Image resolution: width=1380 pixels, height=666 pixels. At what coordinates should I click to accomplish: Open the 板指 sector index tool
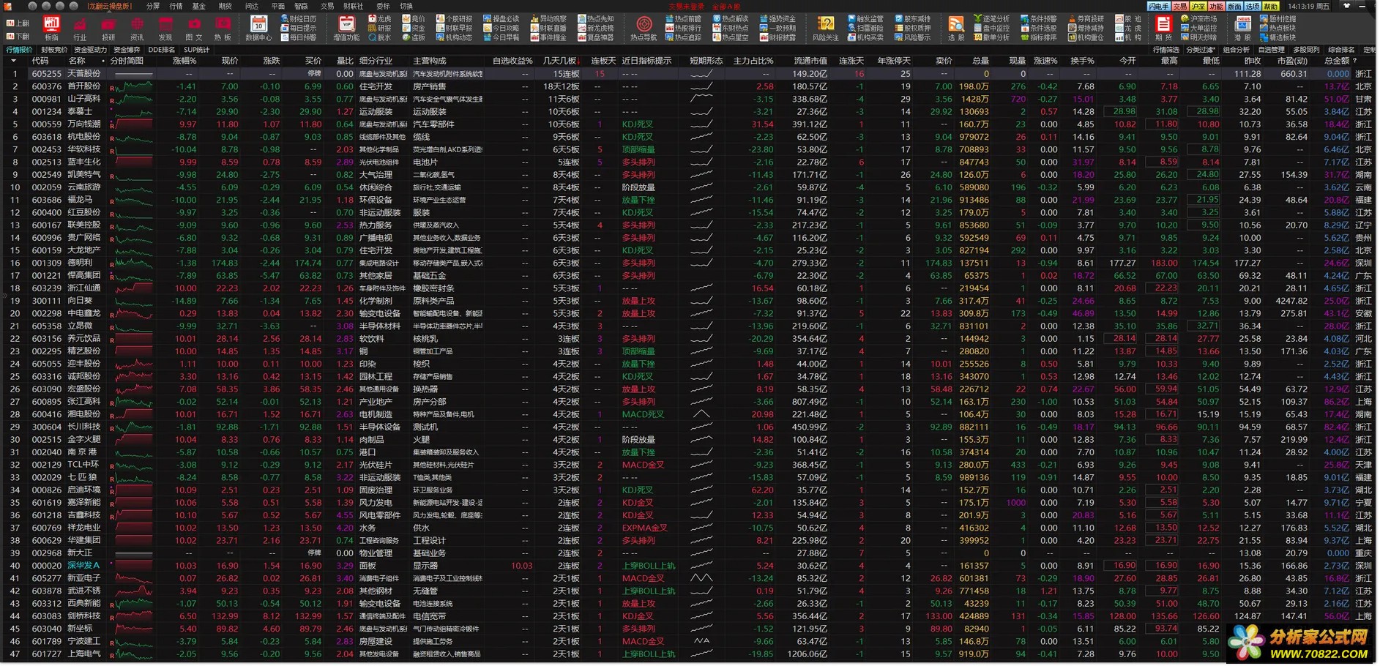[x=51, y=28]
